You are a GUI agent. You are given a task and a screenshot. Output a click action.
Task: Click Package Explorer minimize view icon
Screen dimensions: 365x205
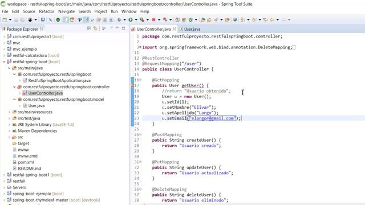tap(117, 28)
